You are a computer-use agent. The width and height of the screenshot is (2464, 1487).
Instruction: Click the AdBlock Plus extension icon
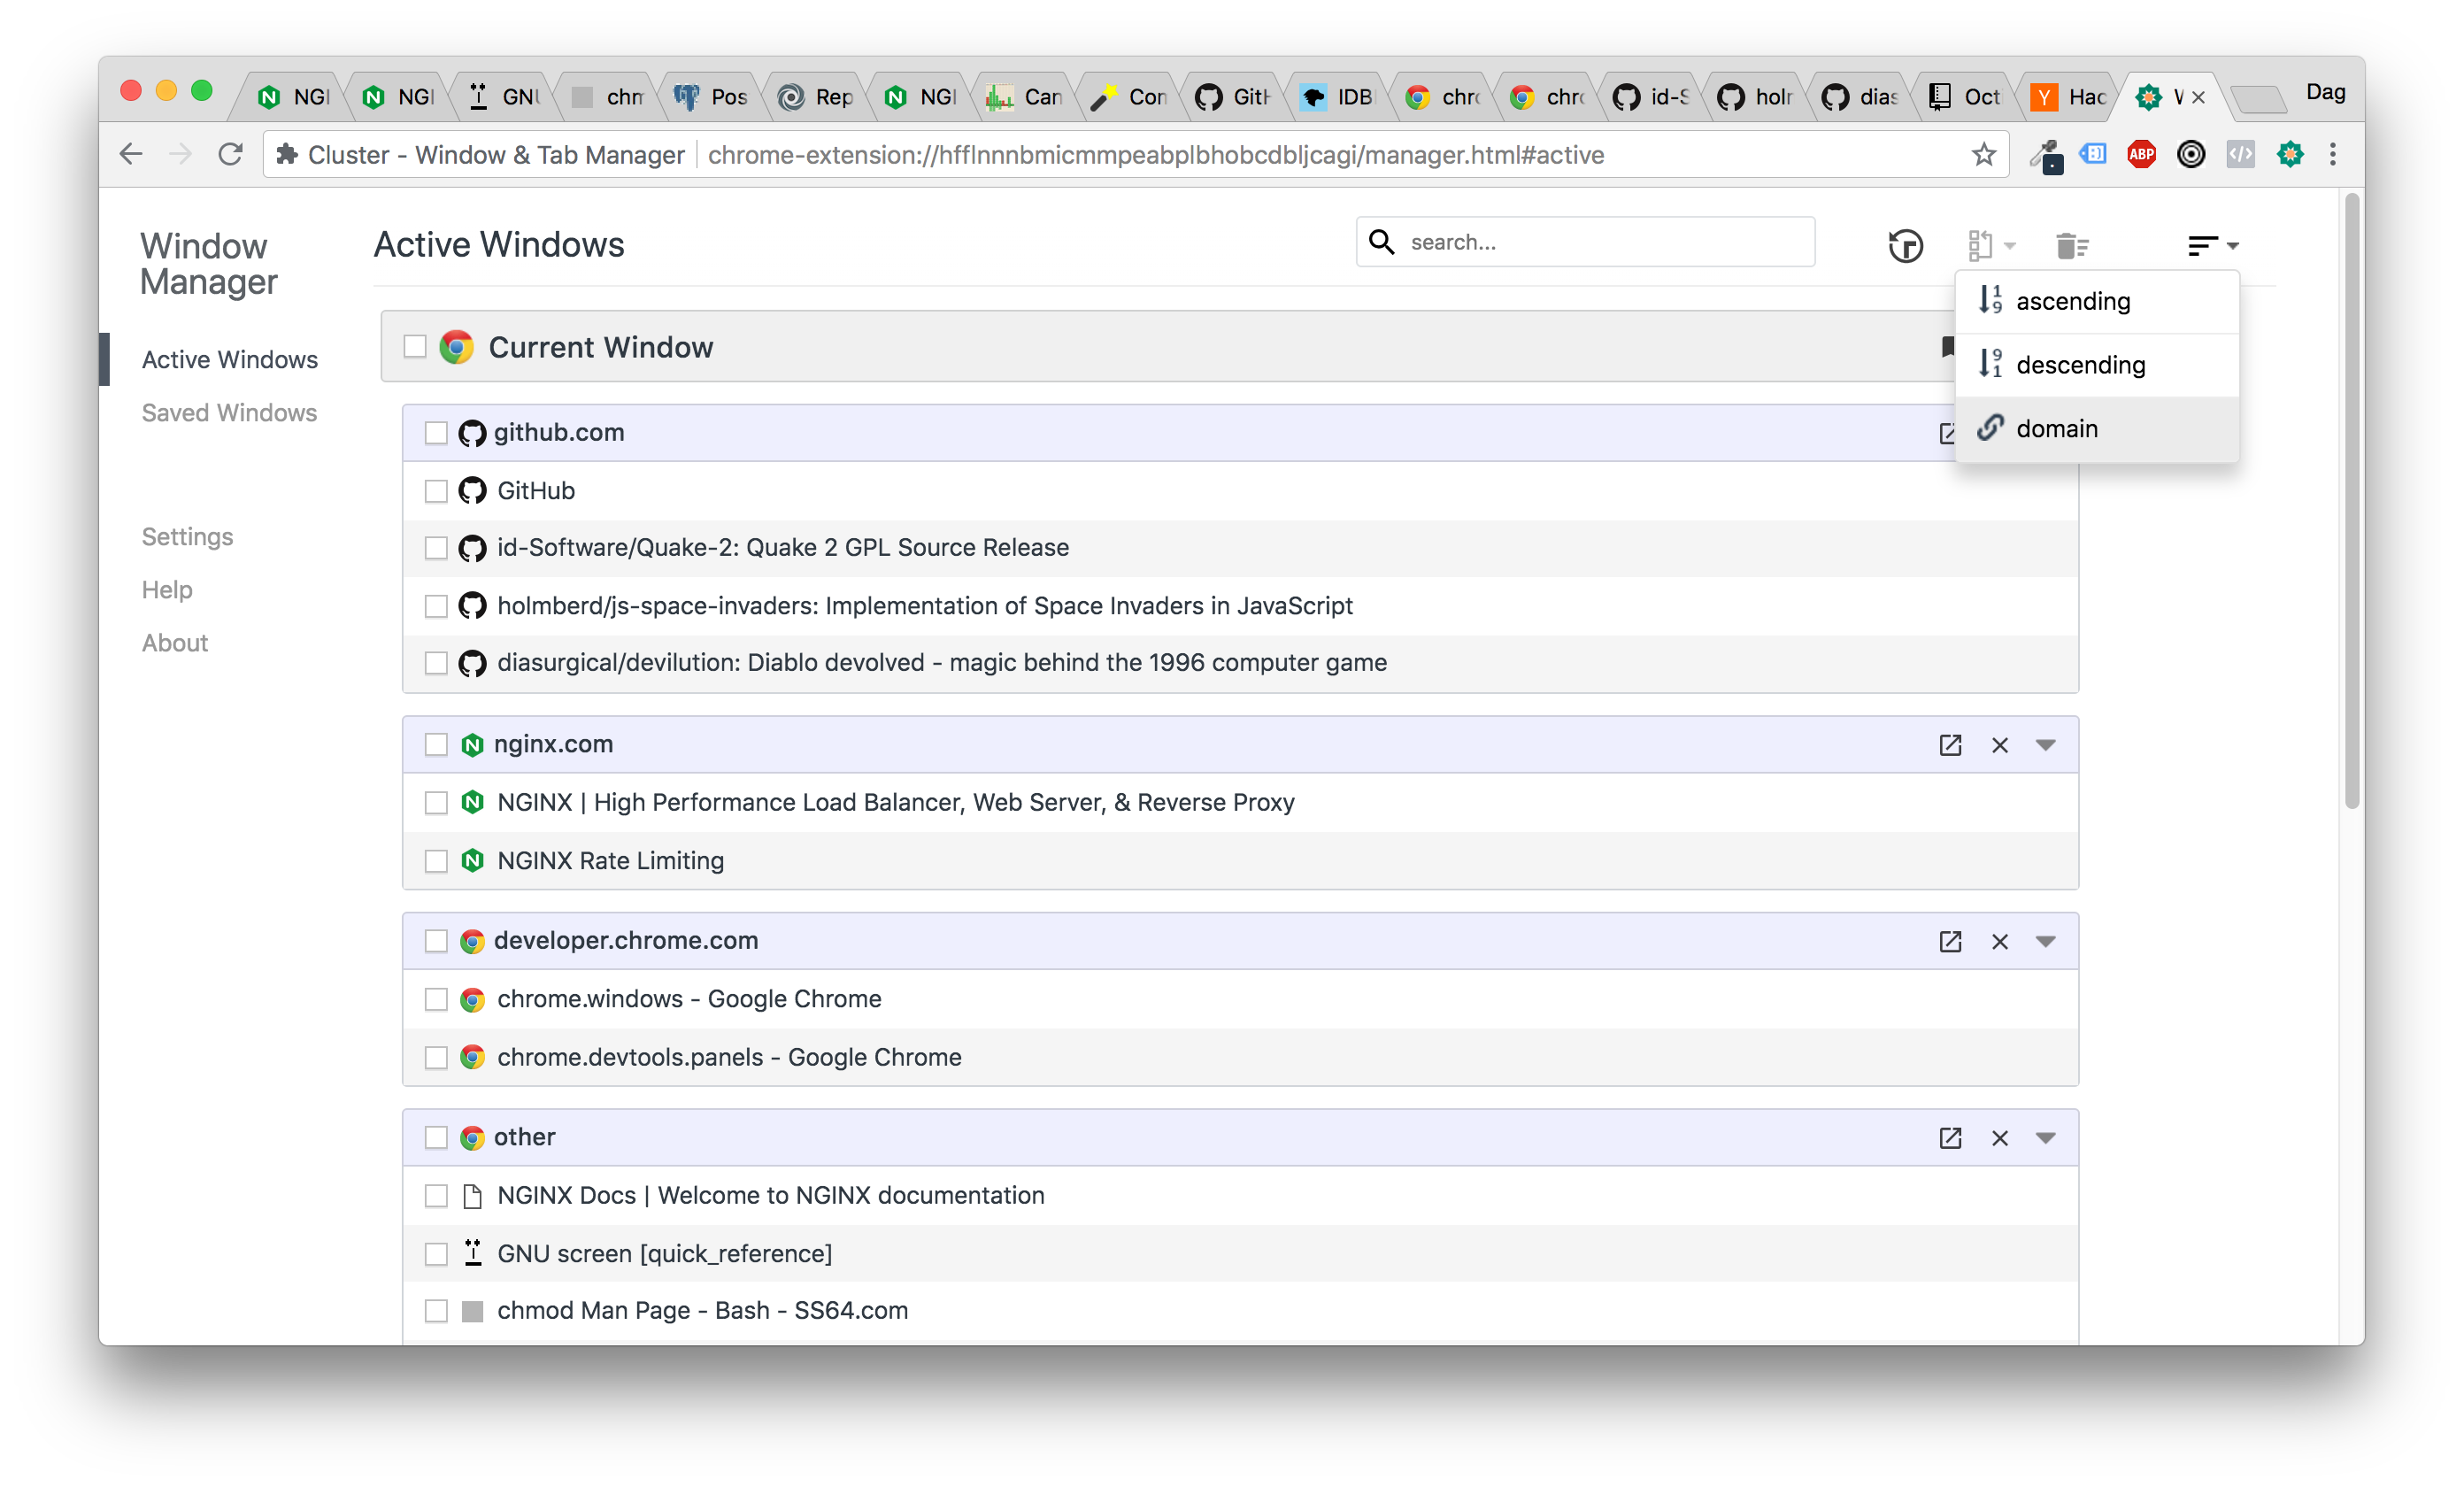2141,154
